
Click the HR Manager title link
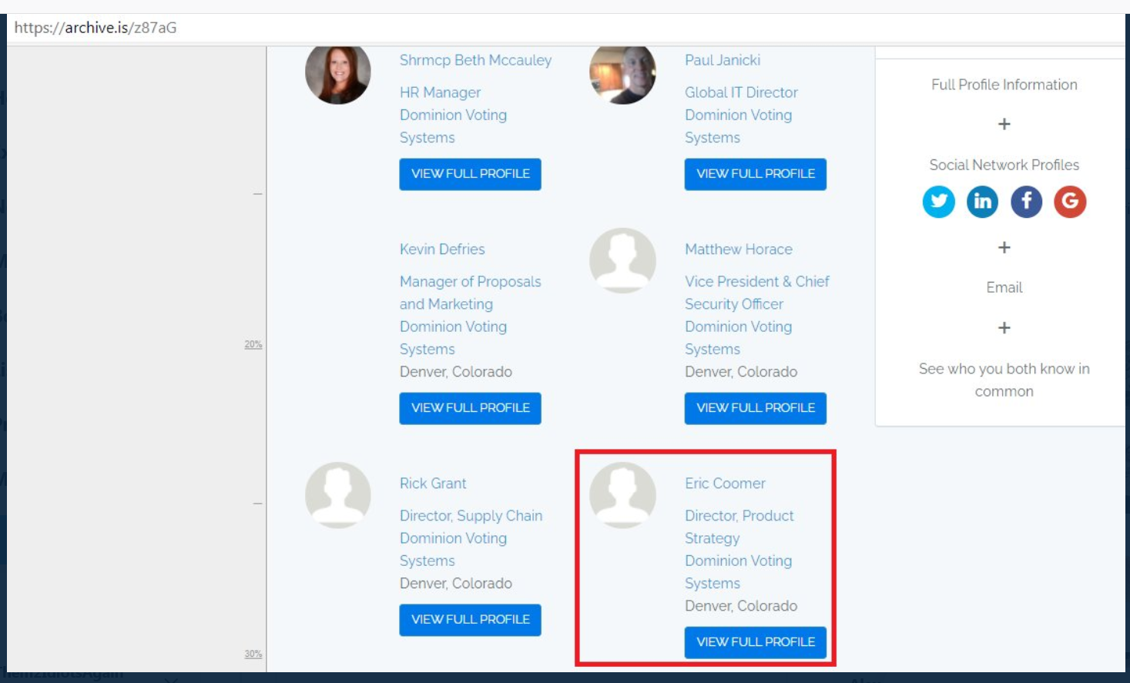[x=440, y=92]
